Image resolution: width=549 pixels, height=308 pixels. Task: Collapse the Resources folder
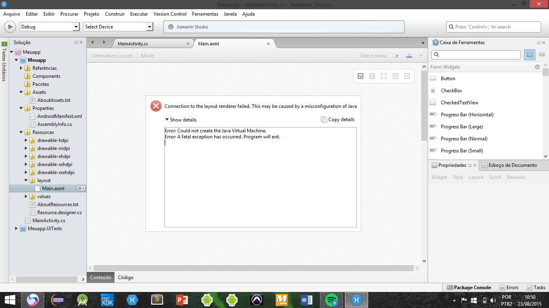(21, 132)
